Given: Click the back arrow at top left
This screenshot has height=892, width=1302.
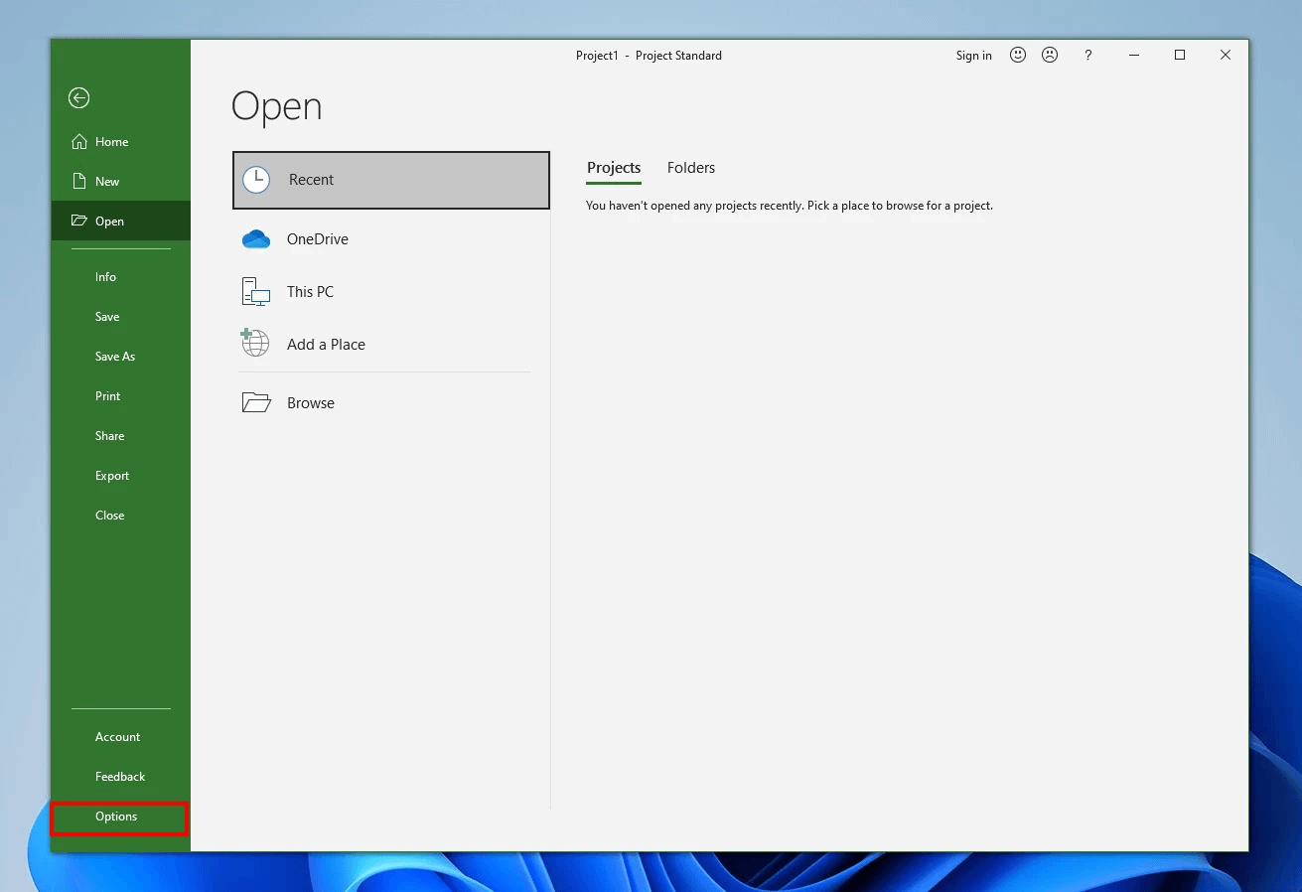Looking at the screenshot, I should (78, 97).
